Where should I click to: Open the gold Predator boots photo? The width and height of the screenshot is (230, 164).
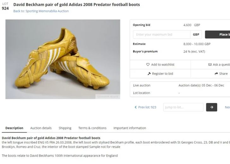[63, 59]
